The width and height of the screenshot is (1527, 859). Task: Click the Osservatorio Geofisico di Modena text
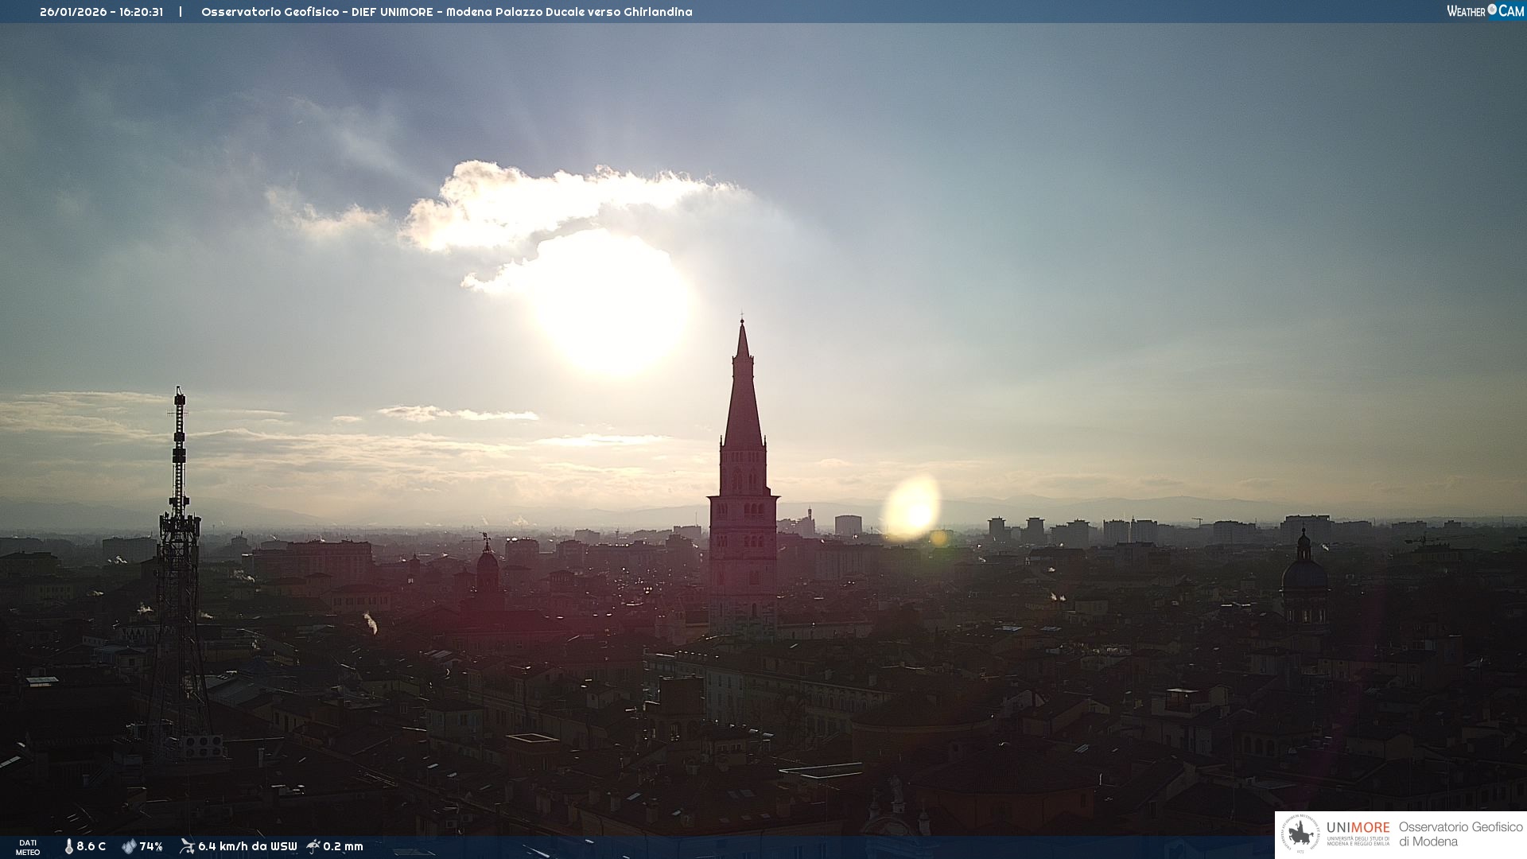[x=1460, y=834]
